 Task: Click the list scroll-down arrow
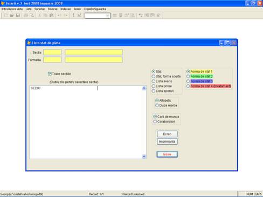coord(144,157)
